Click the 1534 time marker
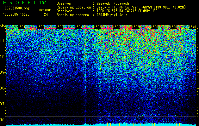The width and height of the screenshot is (199, 126). coord(79,27)
